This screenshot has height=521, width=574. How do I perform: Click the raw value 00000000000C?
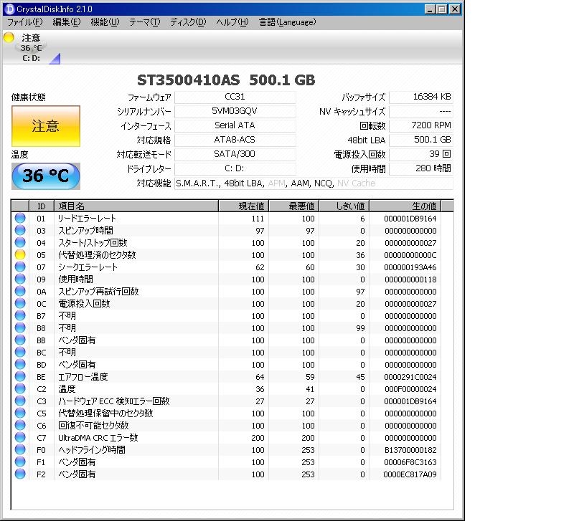(x=410, y=255)
